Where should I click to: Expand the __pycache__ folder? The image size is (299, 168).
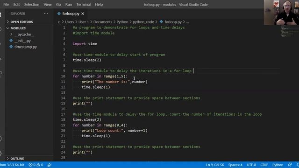[x=24, y=34]
